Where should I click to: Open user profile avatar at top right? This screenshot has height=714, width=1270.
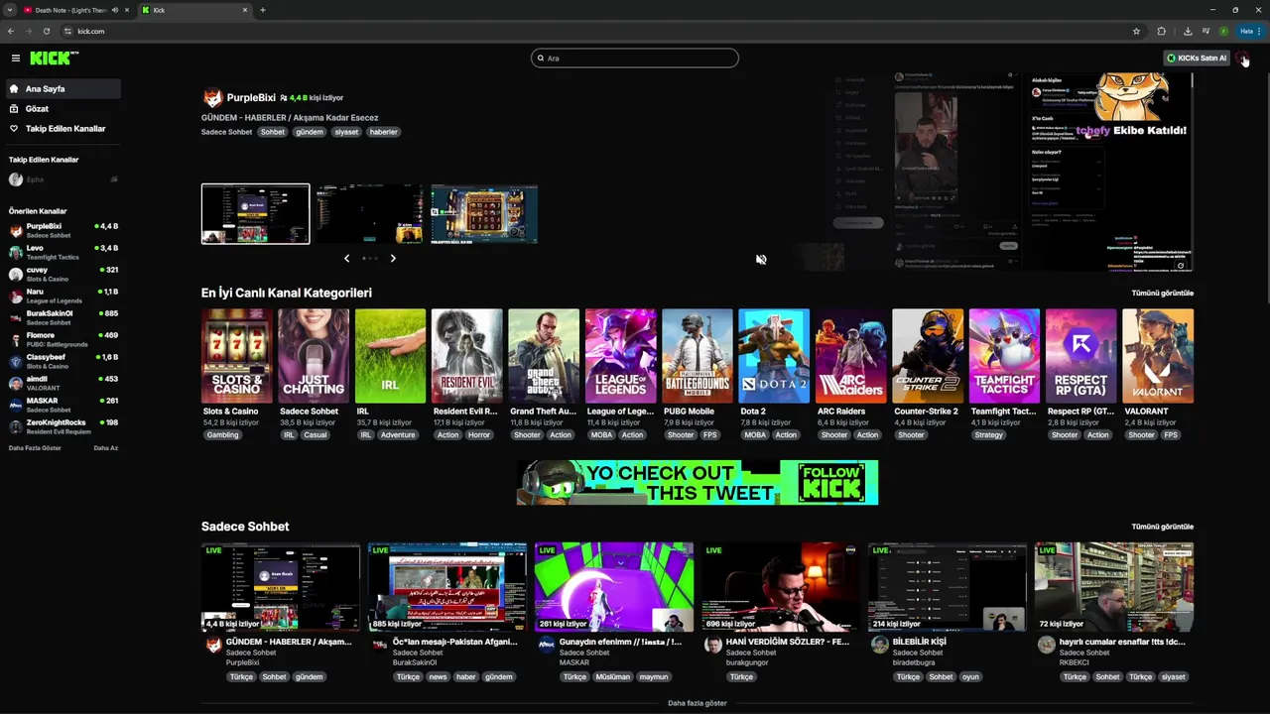tap(1243, 59)
